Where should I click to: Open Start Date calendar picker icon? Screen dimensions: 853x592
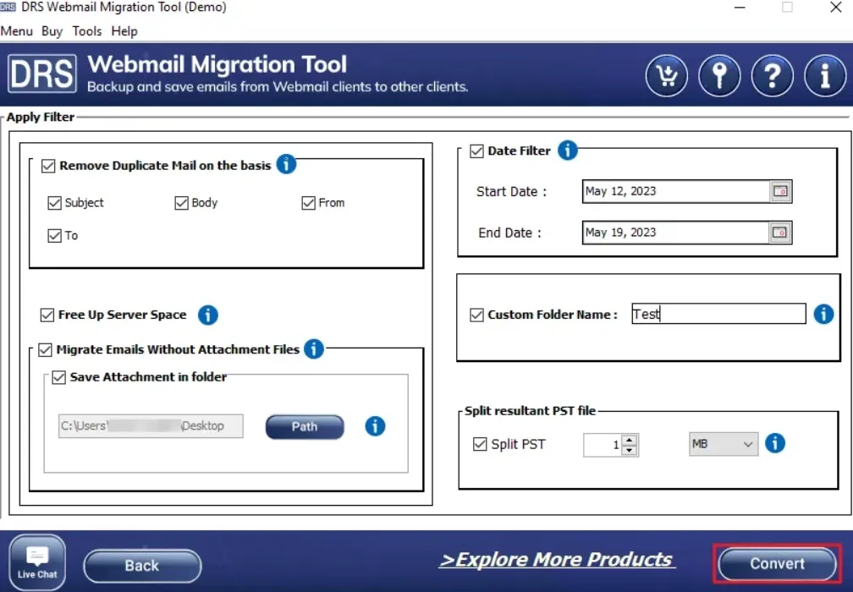[781, 192]
